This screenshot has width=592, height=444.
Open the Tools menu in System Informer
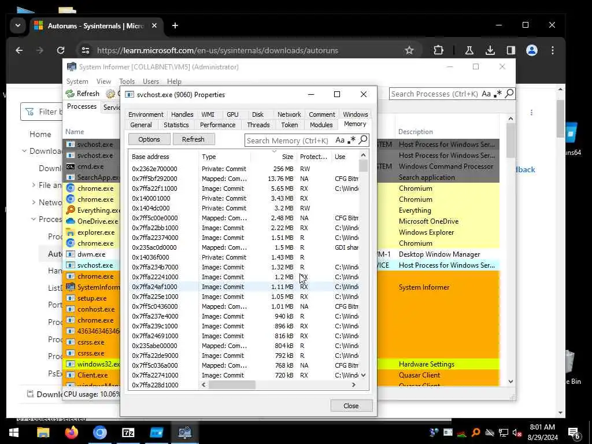point(127,82)
